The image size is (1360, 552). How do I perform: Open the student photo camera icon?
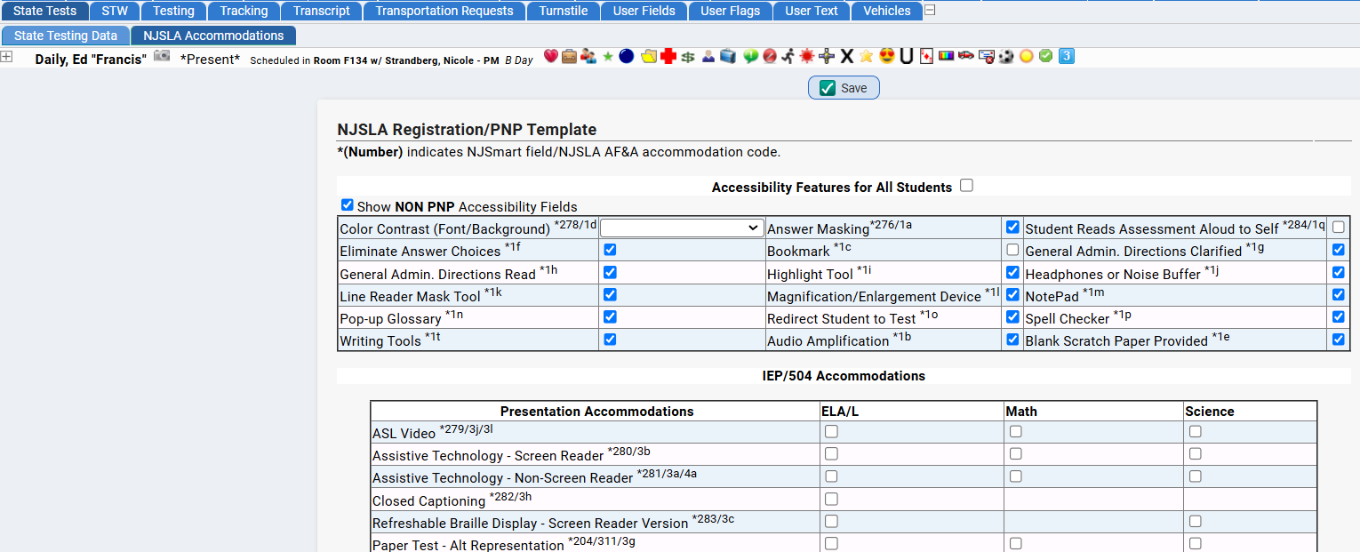162,56
